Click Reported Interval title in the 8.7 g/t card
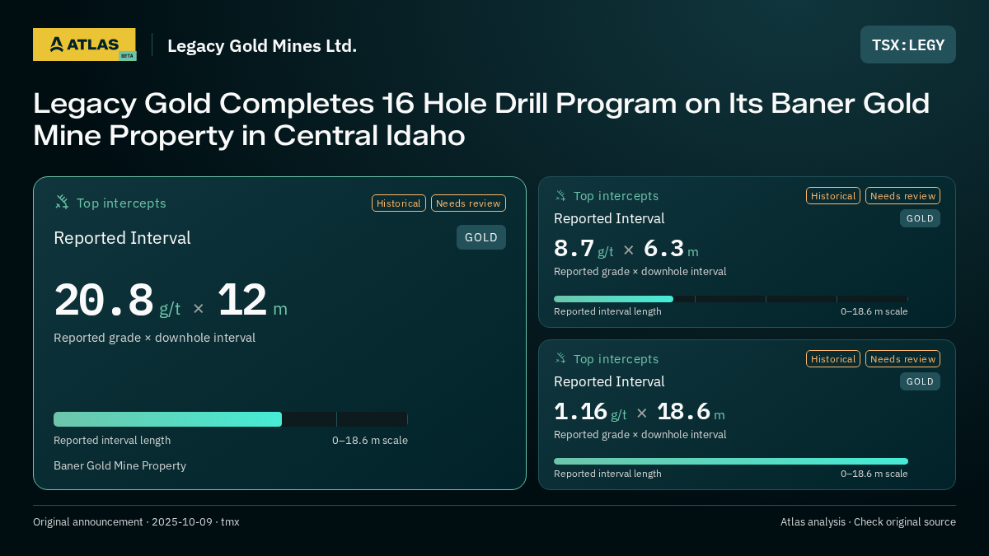The image size is (989, 556). click(x=609, y=218)
